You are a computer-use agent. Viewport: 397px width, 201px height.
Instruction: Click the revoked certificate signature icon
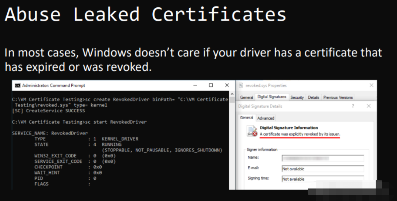click(x=252, y=131)
